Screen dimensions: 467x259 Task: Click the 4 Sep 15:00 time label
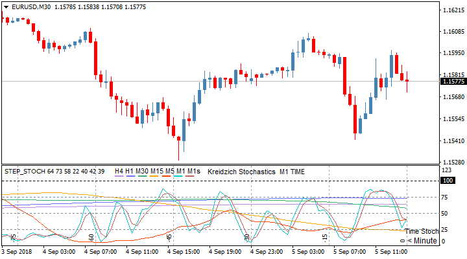[x=184, y=252]
